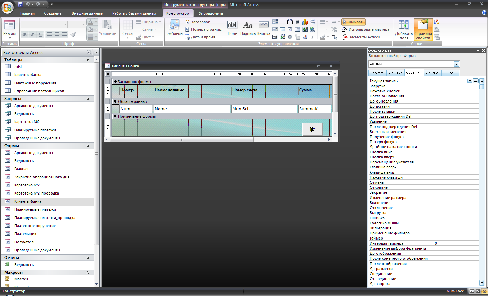This screenshot has width=488, height=296.
Task: Toggle Использовать мастера option
Action: [x=365, y=29]
